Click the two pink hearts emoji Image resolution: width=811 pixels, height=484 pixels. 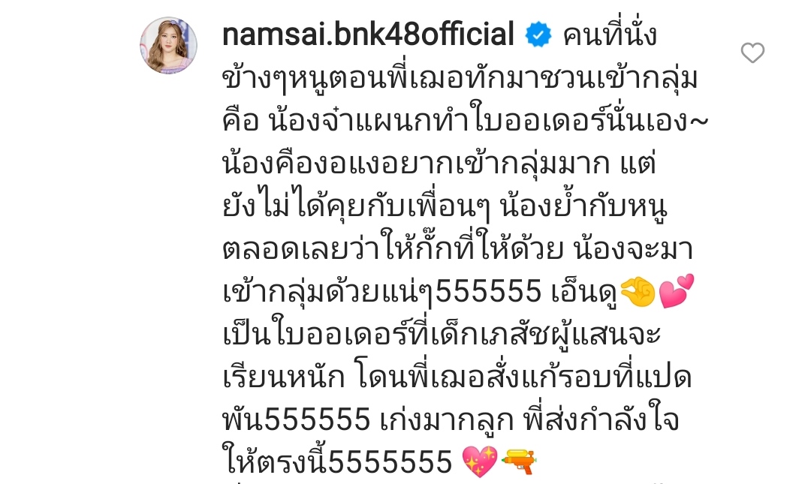(677, 291)
